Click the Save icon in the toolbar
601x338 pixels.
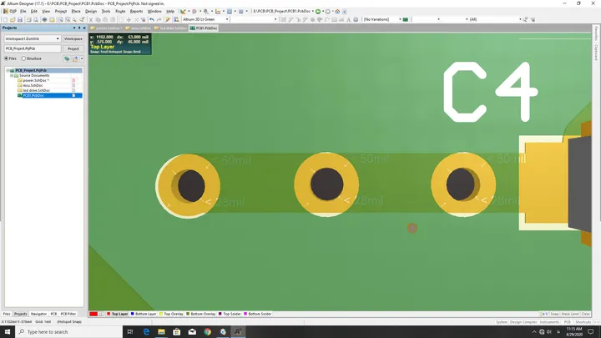click(20, 19)
